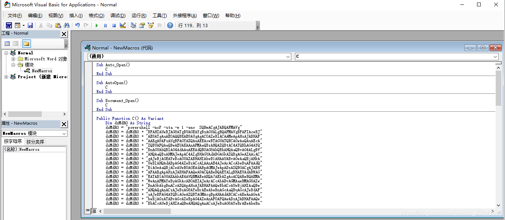This screenshot has height=220, width=505.
Task: Switch to 按字母序 properties tab
Action: click(13, 141)
